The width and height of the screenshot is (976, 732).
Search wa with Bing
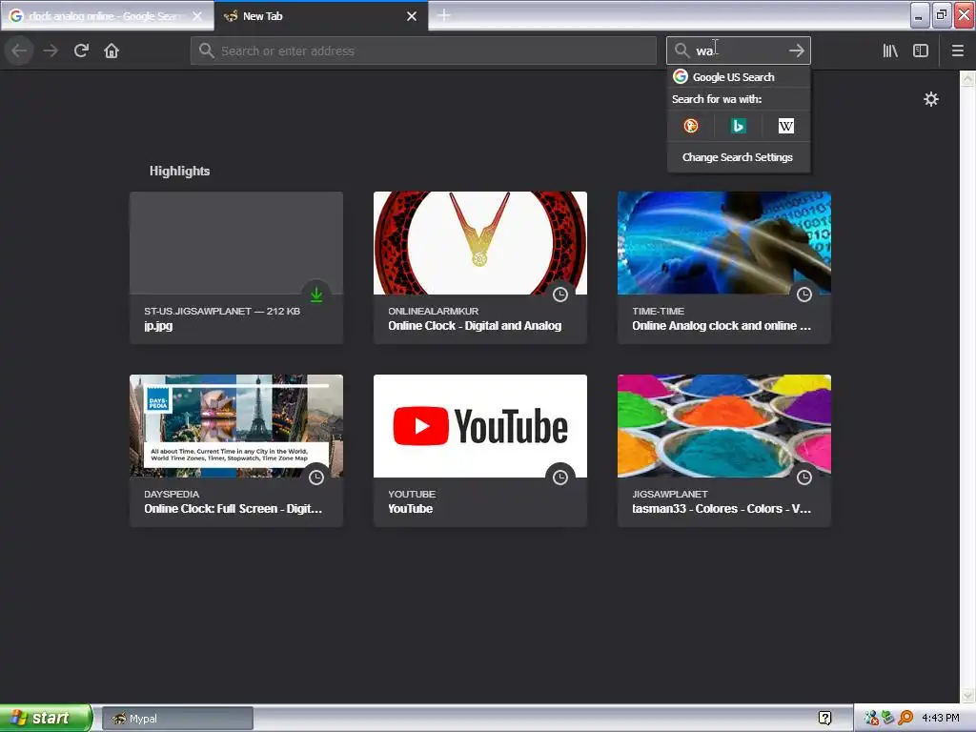739,126
